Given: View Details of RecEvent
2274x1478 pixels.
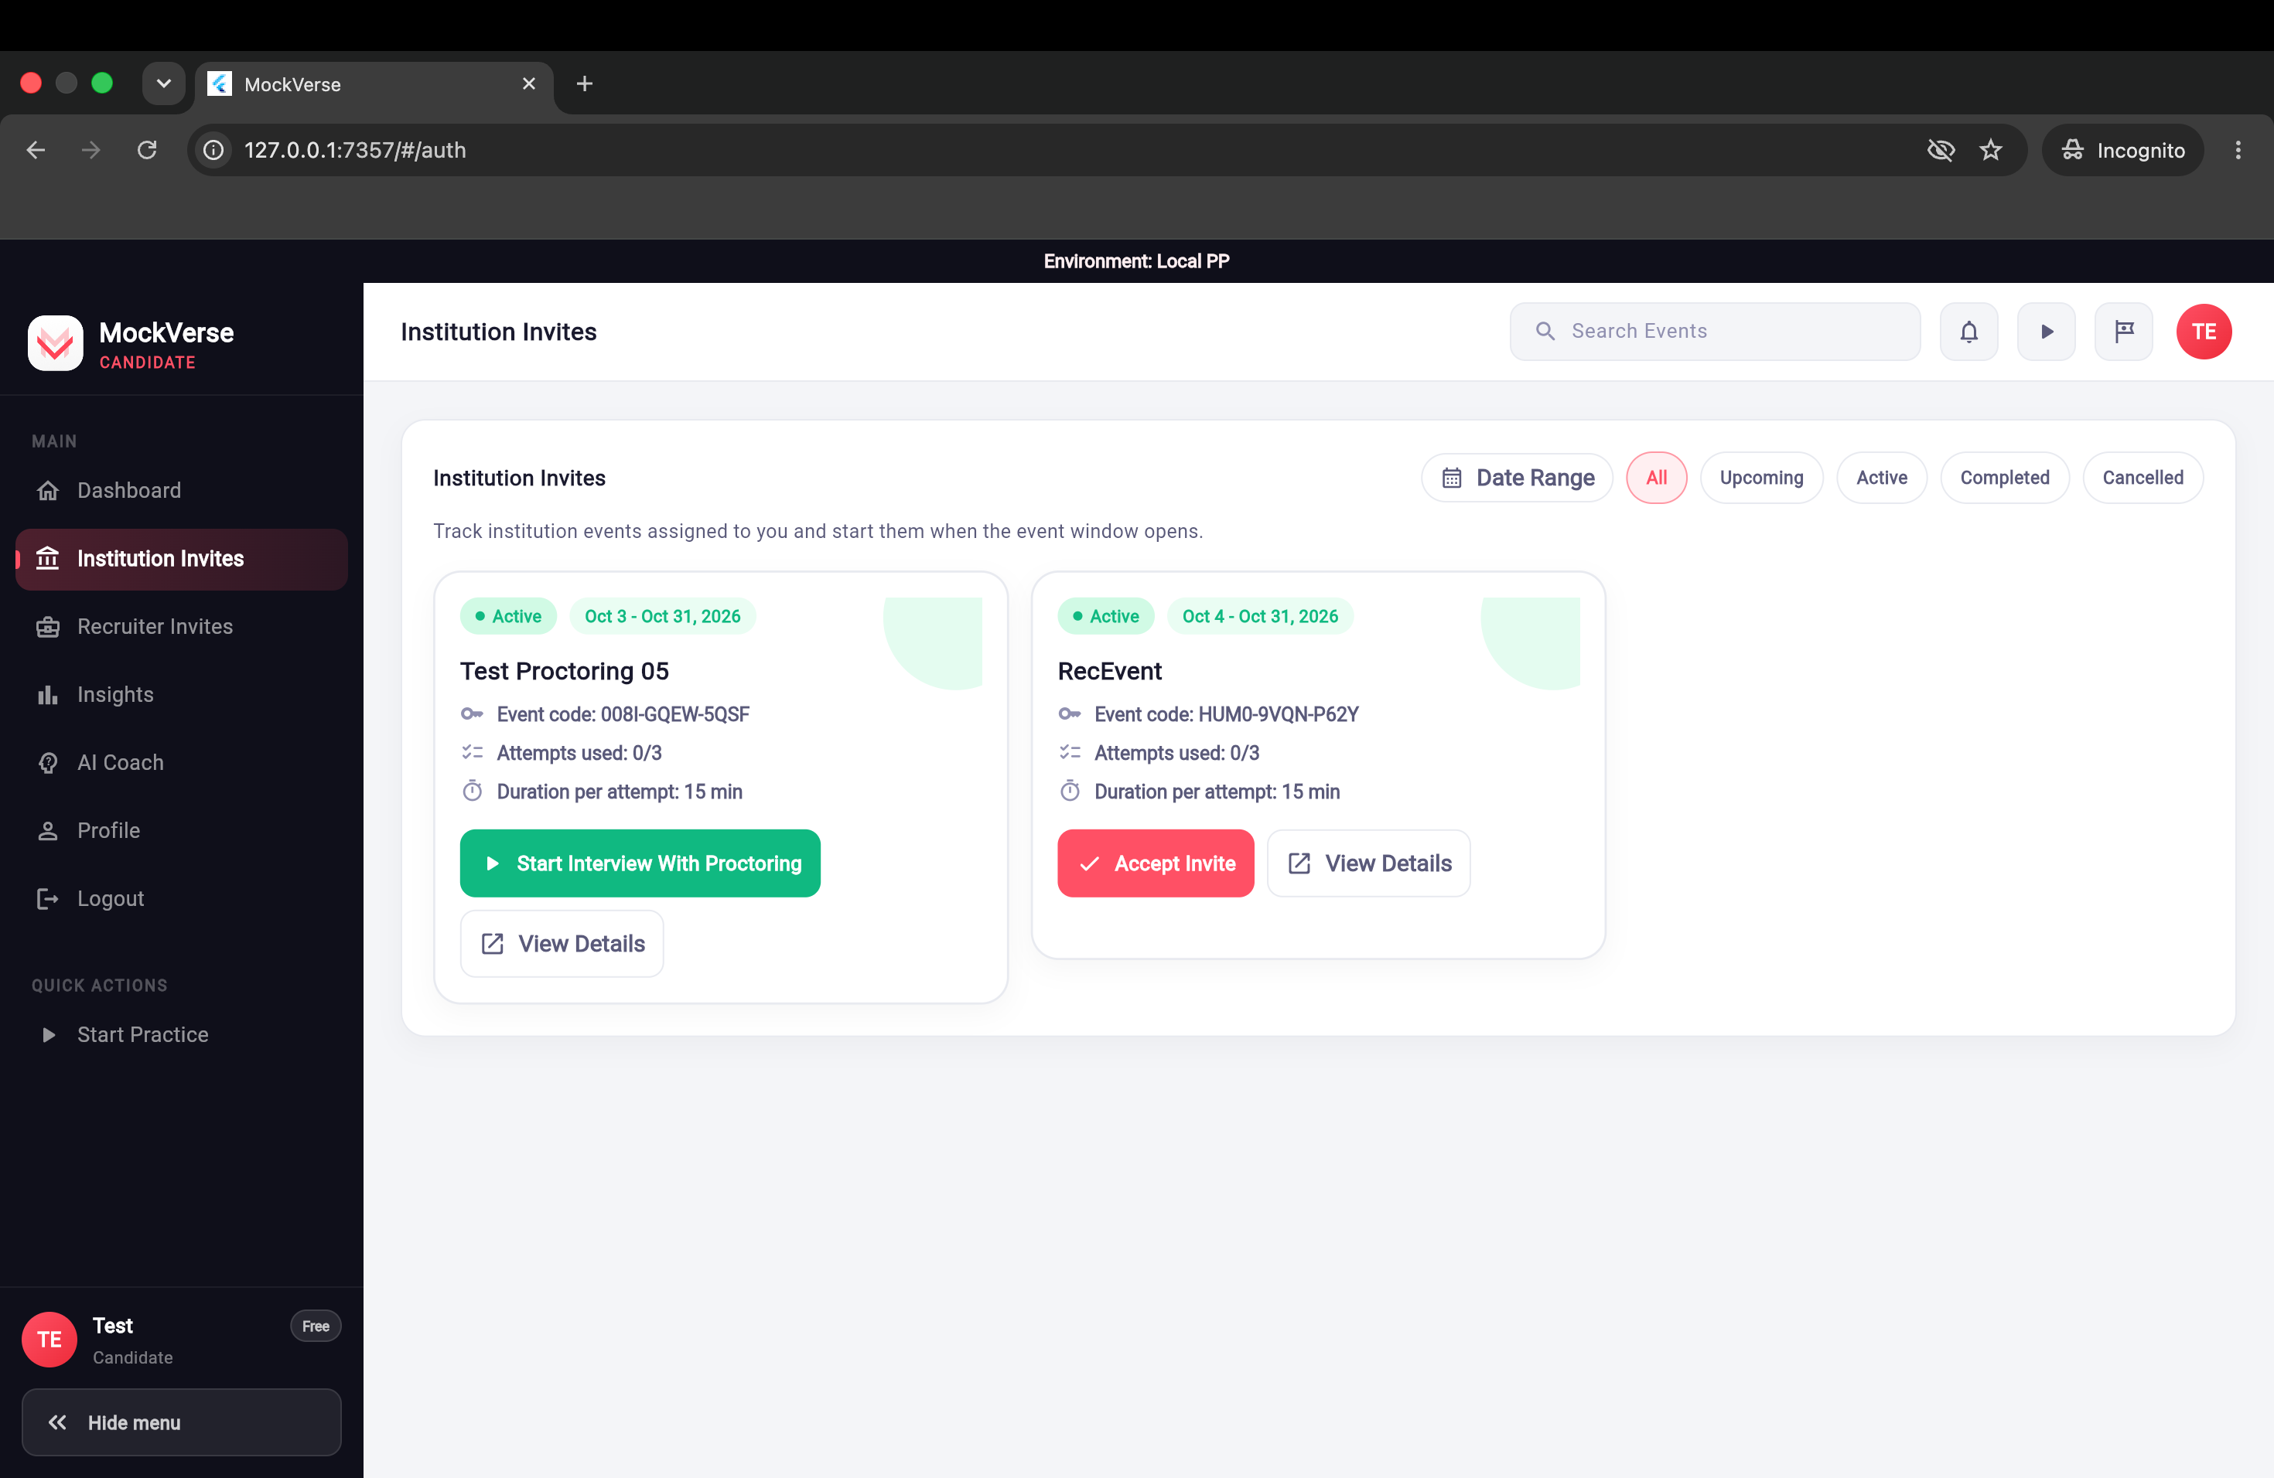Looking at the screenshot, I should click(1368, 863).
